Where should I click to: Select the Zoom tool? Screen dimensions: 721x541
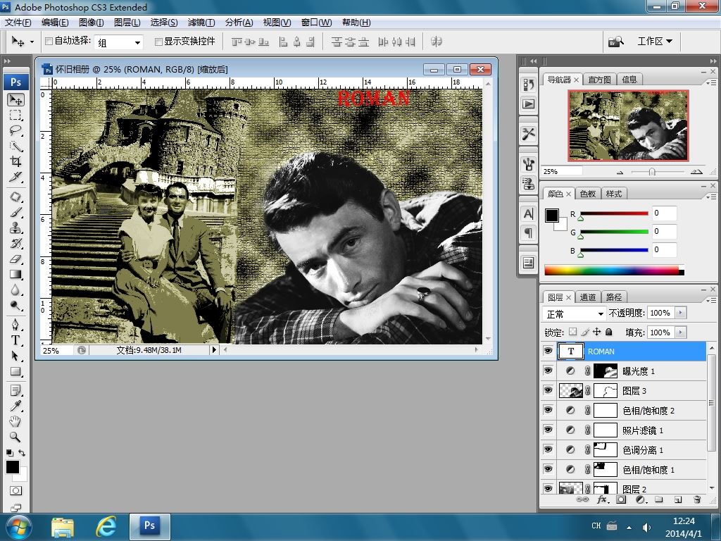[x=15, y=437]
